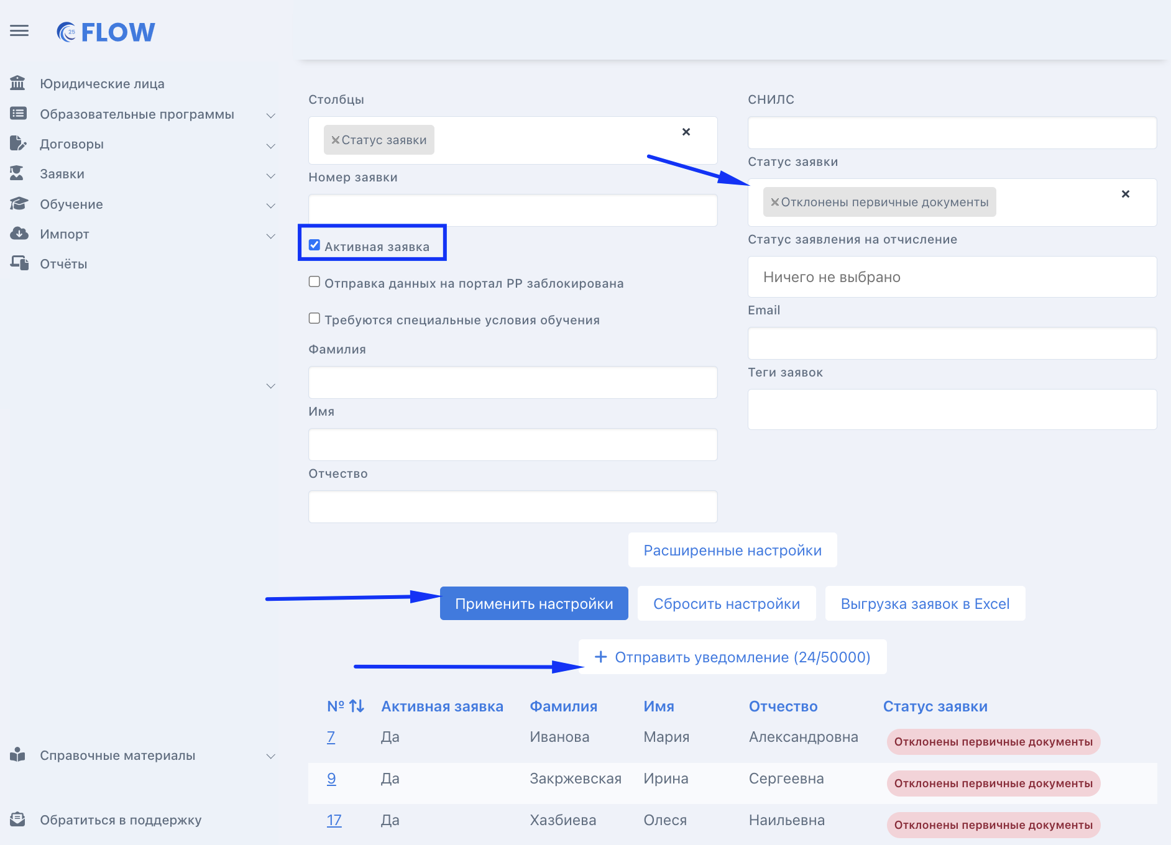Open application number 7 link
Image resolution: width=1171 pixels, height=845 pixels.
coord(331,737)
